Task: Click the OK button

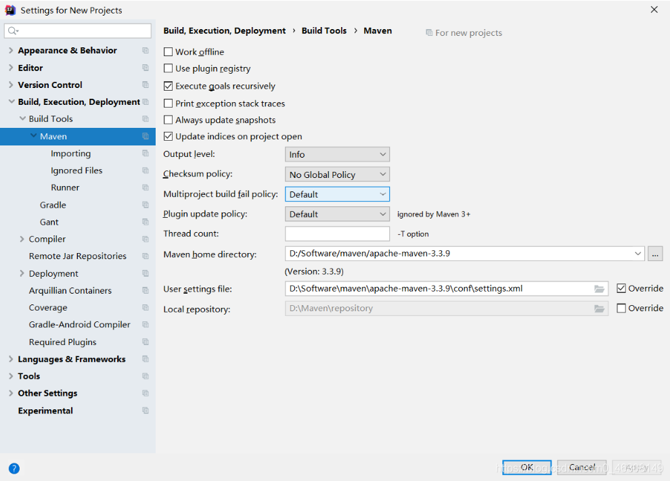Action: (x=527, y=467)
